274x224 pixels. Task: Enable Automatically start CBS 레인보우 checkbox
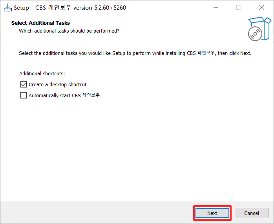(x=24, y=95)
